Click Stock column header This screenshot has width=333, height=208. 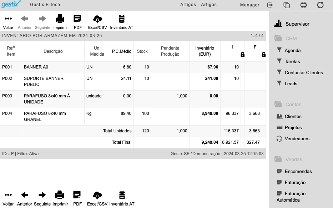pos(142,51)
